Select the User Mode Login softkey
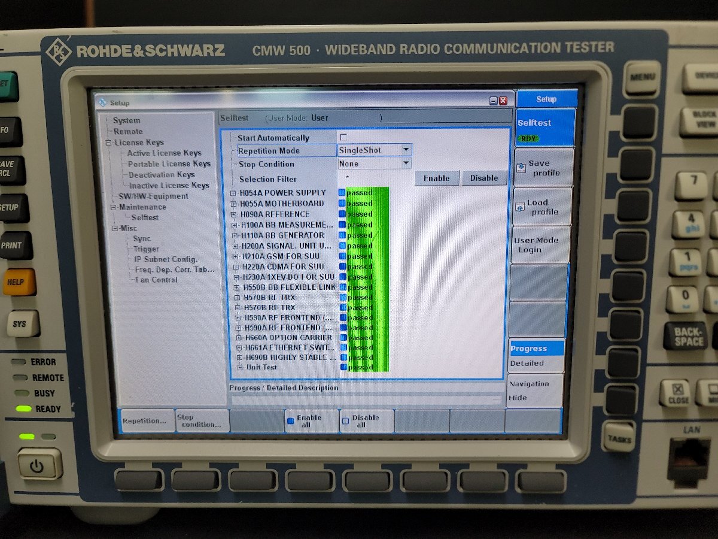Image resolution: width=718 pixels, height=539 pixels. coord(540,245)
